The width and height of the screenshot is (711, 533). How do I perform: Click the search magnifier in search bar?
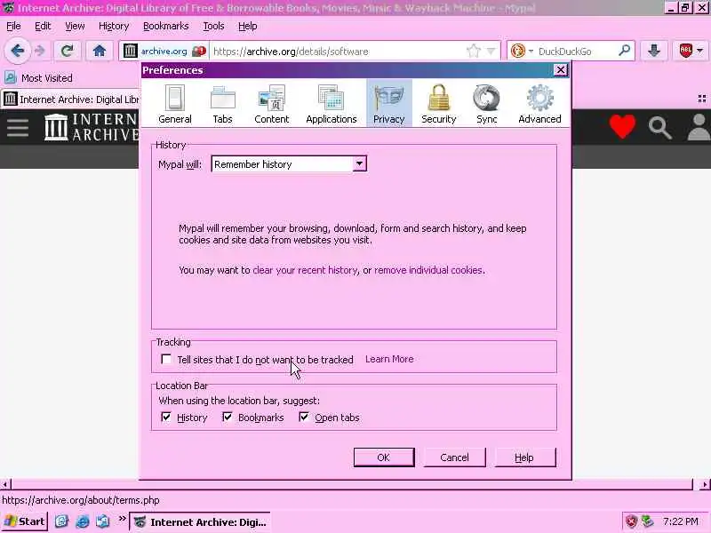pos(625,51)
